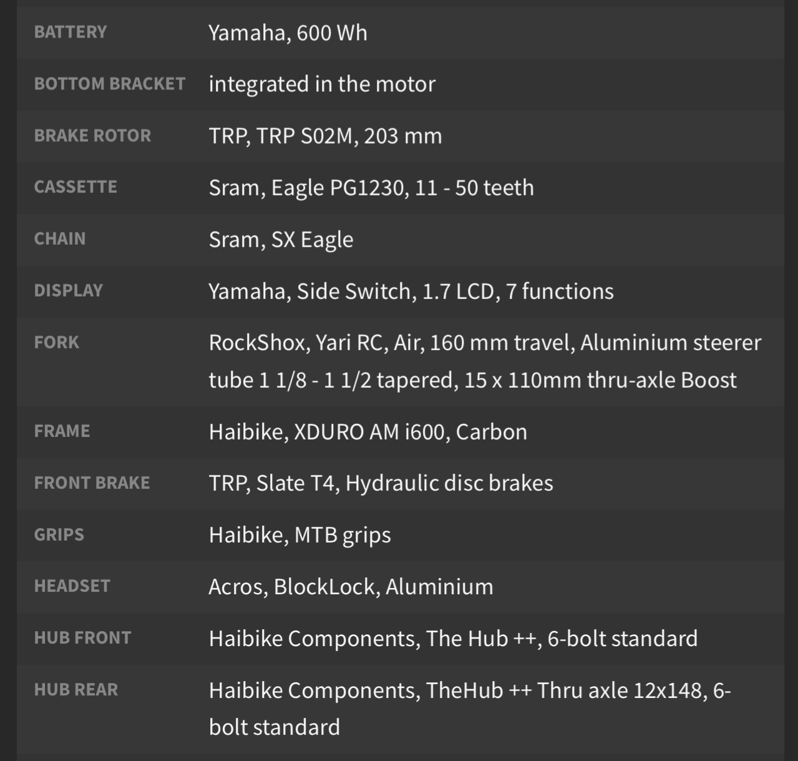Viewport: 798px width, 761px height.
Task: Select the 'TRP, TRP S02M, 203 mm' value
Action: pyautogui.click(x=325, y=136)
